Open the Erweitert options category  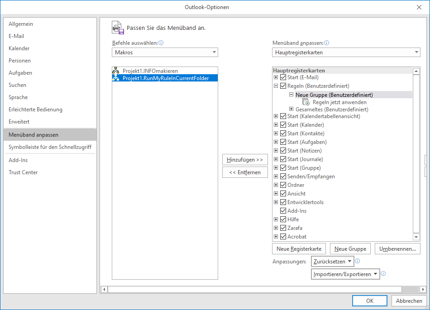(x=50, y=122)
